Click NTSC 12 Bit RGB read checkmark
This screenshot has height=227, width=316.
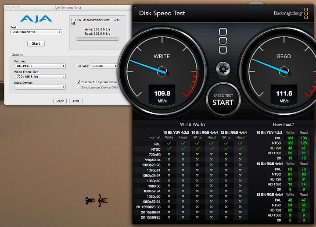coord(240,149)
